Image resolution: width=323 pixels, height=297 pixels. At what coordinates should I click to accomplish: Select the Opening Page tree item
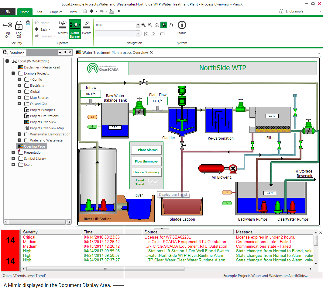click(34, 146)
